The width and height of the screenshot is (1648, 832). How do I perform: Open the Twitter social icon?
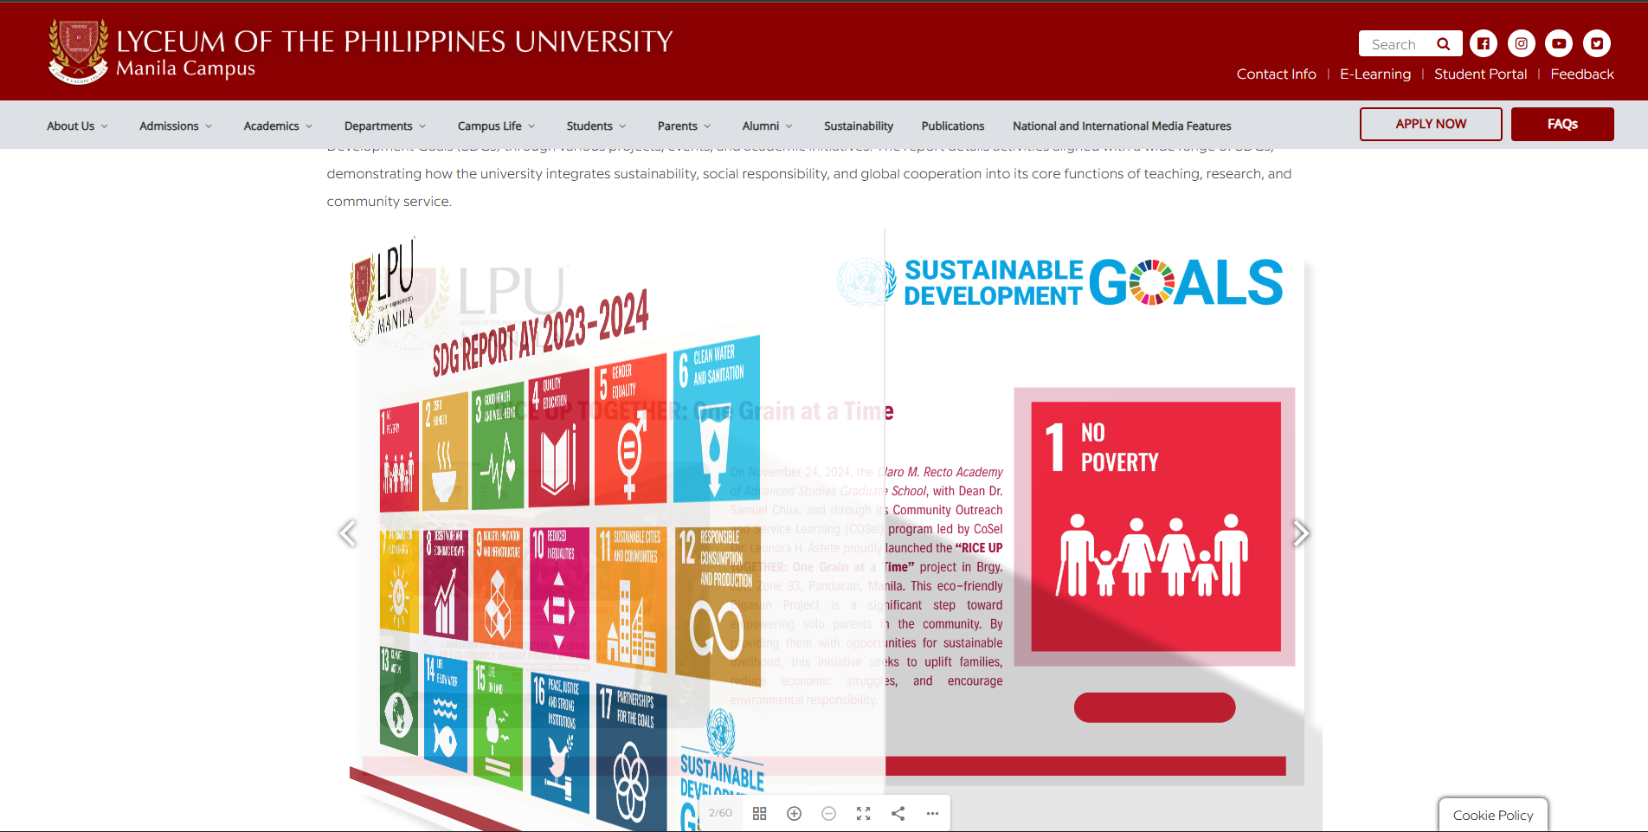coord(1597,43)
